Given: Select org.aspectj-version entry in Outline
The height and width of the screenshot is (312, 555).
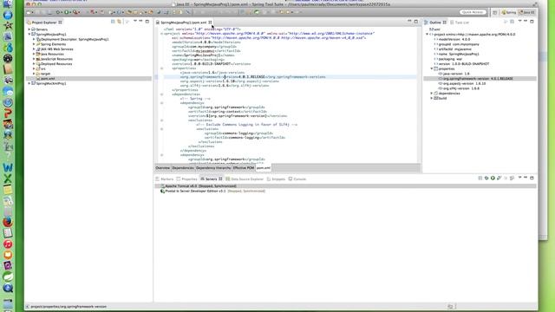Looking at the screenshot, I should point(462,83).
